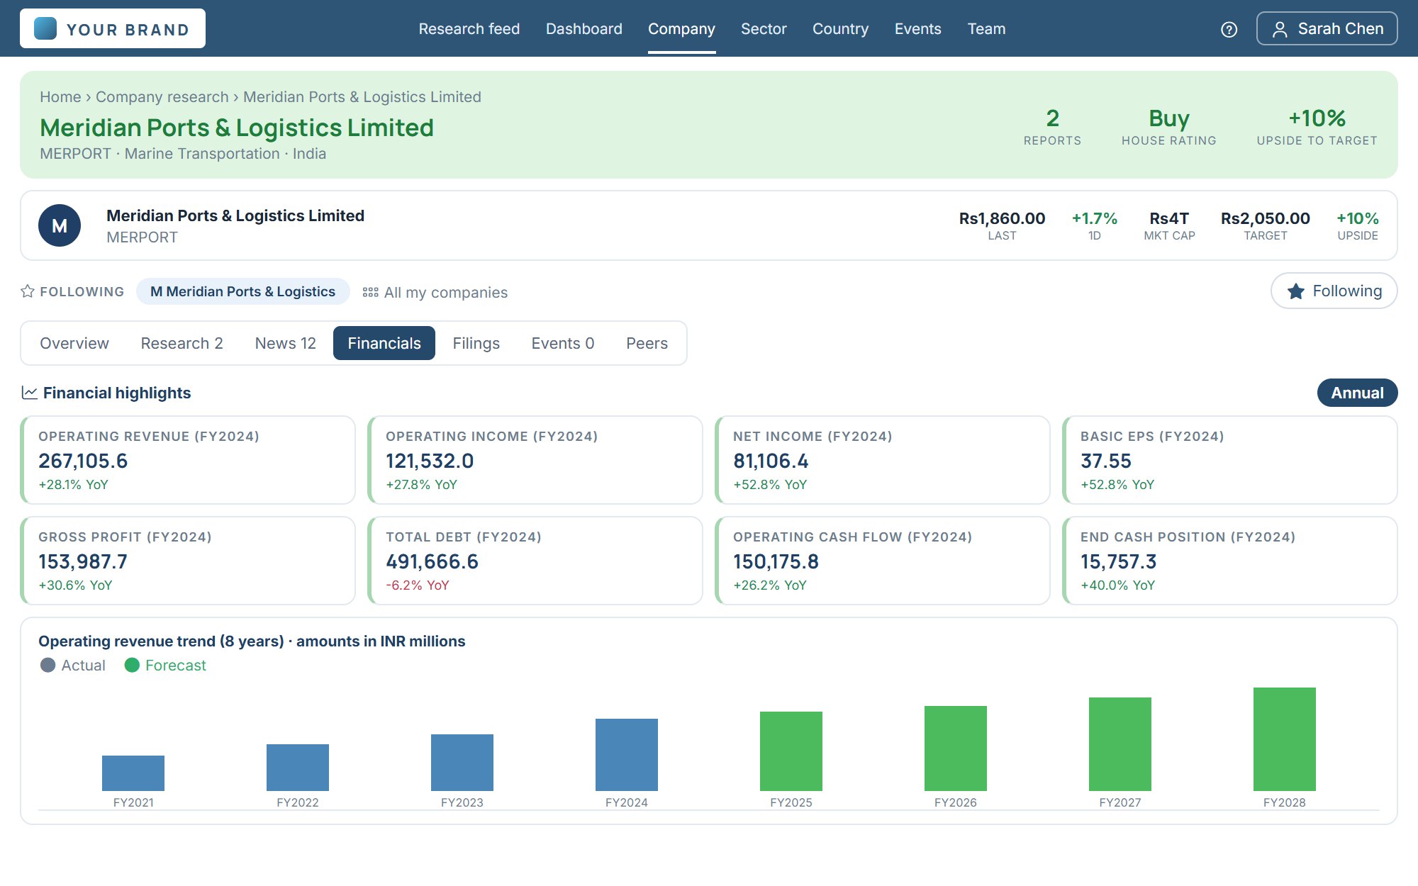Select the M Meridian Ports & Logistics chip
The height and width of the screenshot is (886, 1418).
coord(242,291)
